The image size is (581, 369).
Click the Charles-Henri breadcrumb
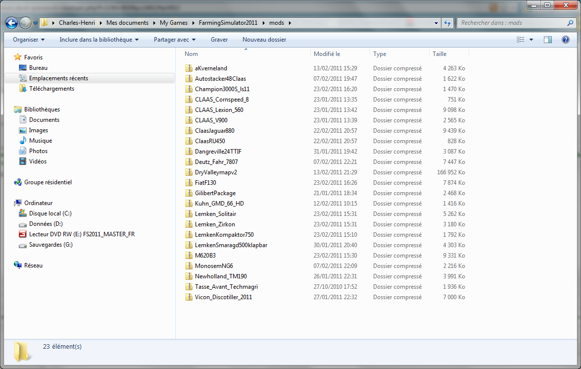click(77, 23)
